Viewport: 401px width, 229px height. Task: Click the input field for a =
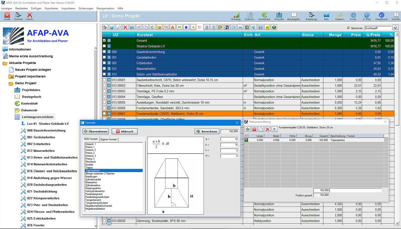[229, 139]
